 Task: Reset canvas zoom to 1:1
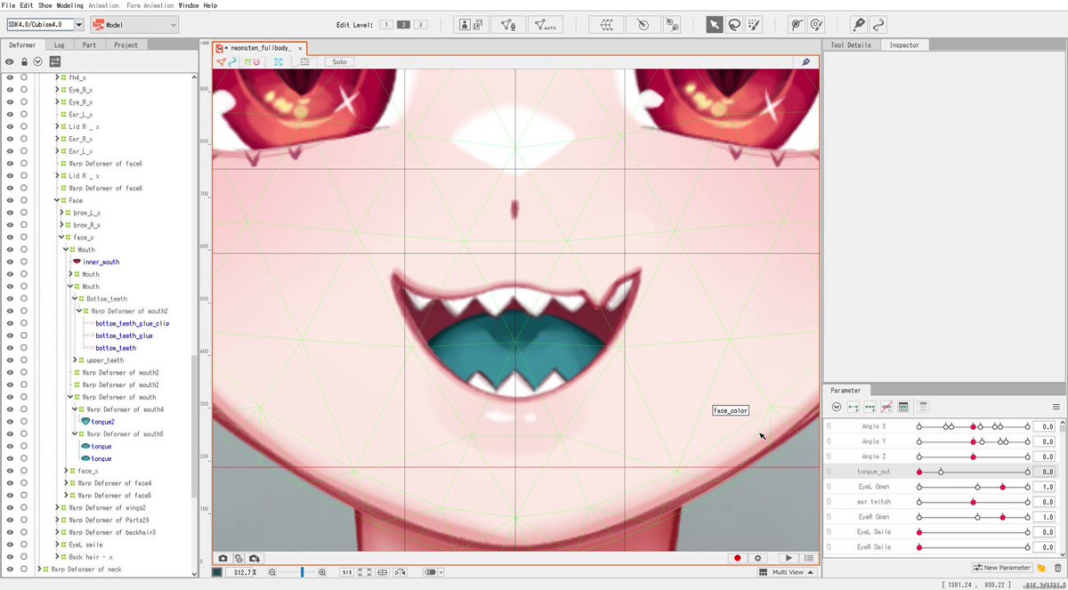pyautogui.click(x=349, y=572)
